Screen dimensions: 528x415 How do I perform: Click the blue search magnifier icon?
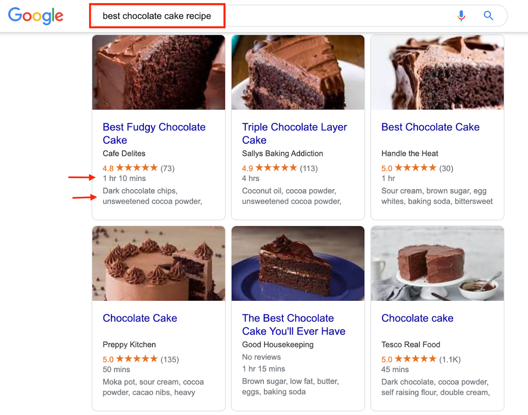[x=489, y=16]
